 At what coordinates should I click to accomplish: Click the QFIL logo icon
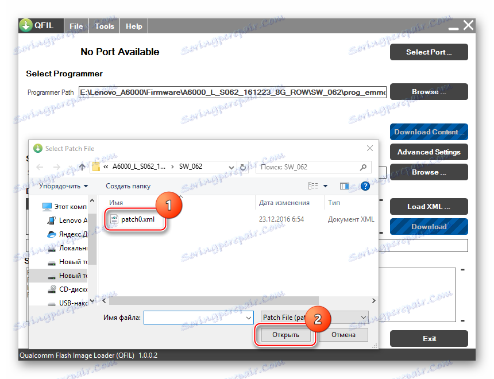pos(25,25)
